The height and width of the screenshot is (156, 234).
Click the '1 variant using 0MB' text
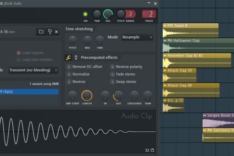click(x=44, y=84)
